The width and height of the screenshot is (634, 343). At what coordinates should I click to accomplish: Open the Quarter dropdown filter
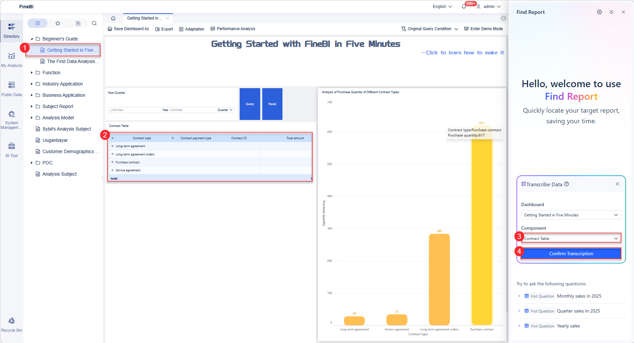coord(225,110)
